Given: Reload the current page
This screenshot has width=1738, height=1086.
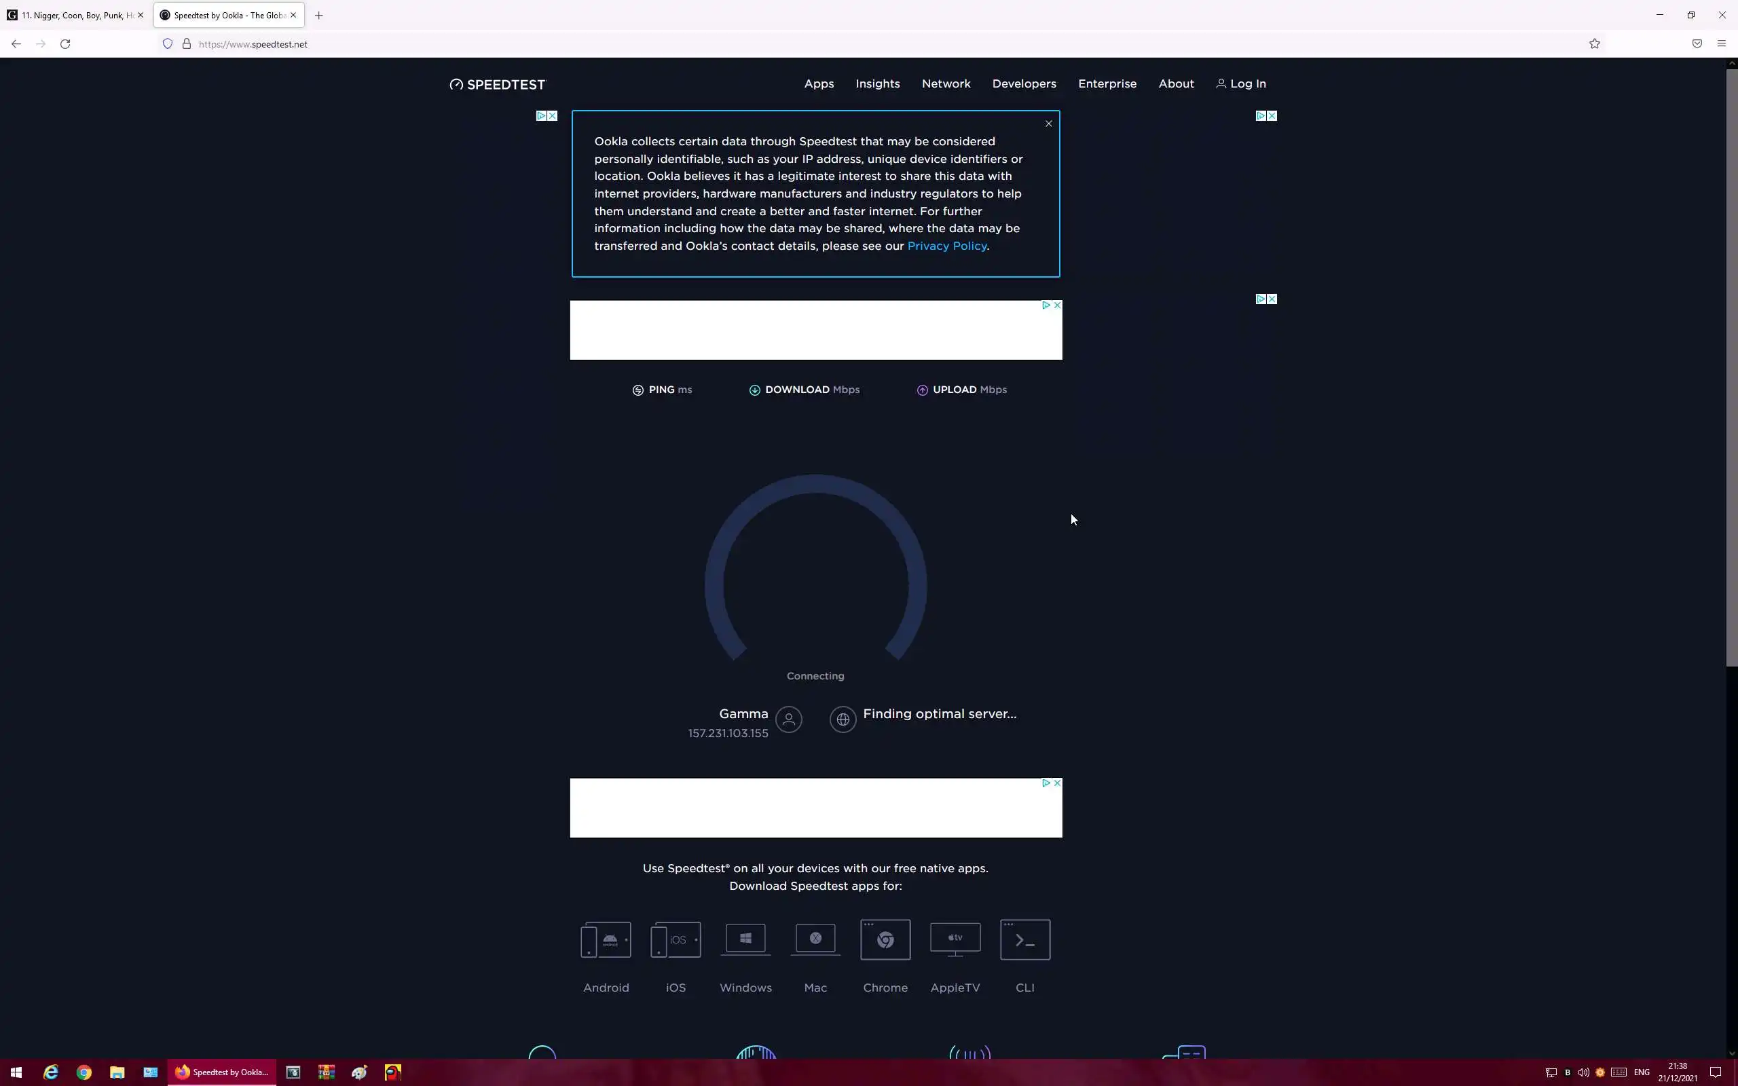Looking at the screenshot, I should click(65, 44).
